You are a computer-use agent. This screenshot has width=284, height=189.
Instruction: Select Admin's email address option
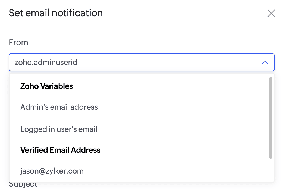[59, 107]
